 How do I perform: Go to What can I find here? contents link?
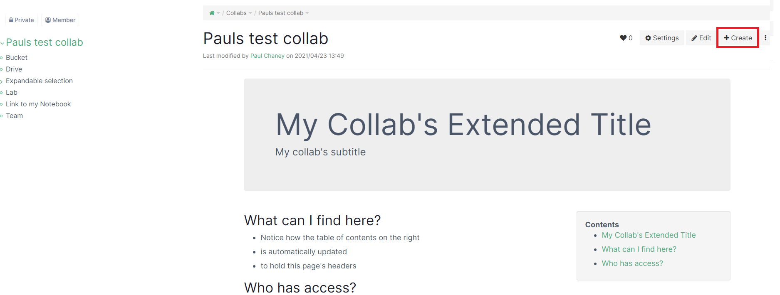639,249
